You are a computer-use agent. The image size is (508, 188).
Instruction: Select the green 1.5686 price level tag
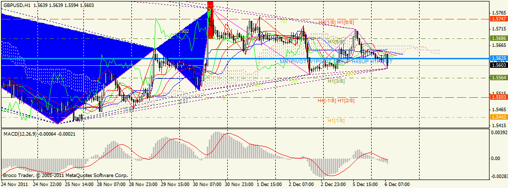(x=497, y=38)
